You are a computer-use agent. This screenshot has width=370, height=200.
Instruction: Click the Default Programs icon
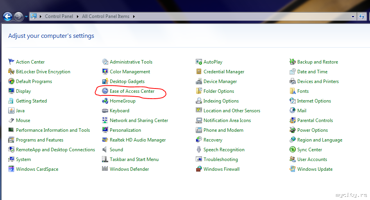point(11,81)
